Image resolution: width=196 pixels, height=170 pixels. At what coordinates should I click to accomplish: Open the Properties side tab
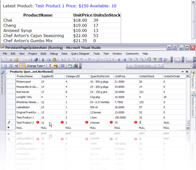[x=193, y=79]
